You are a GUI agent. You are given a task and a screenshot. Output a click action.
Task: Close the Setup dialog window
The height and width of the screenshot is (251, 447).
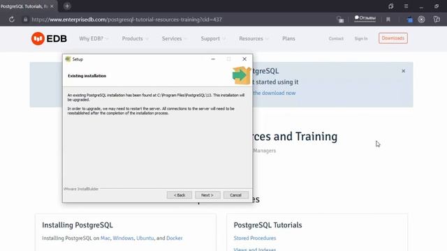(x=244, y=59)
